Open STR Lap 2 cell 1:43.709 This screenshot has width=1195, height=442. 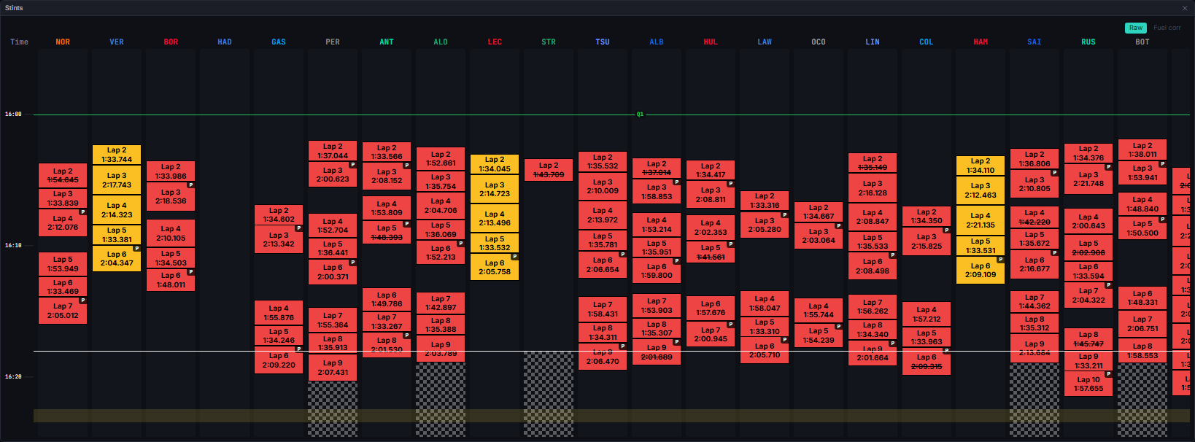549,170
